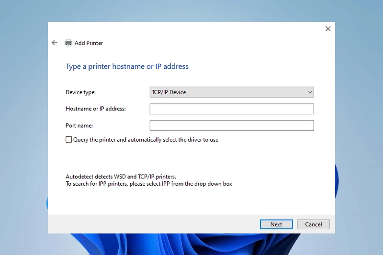Screen dimensions: 383x255
Task: Click the 'Hostname or IP address:' label
Action: (x=95, y=109)
